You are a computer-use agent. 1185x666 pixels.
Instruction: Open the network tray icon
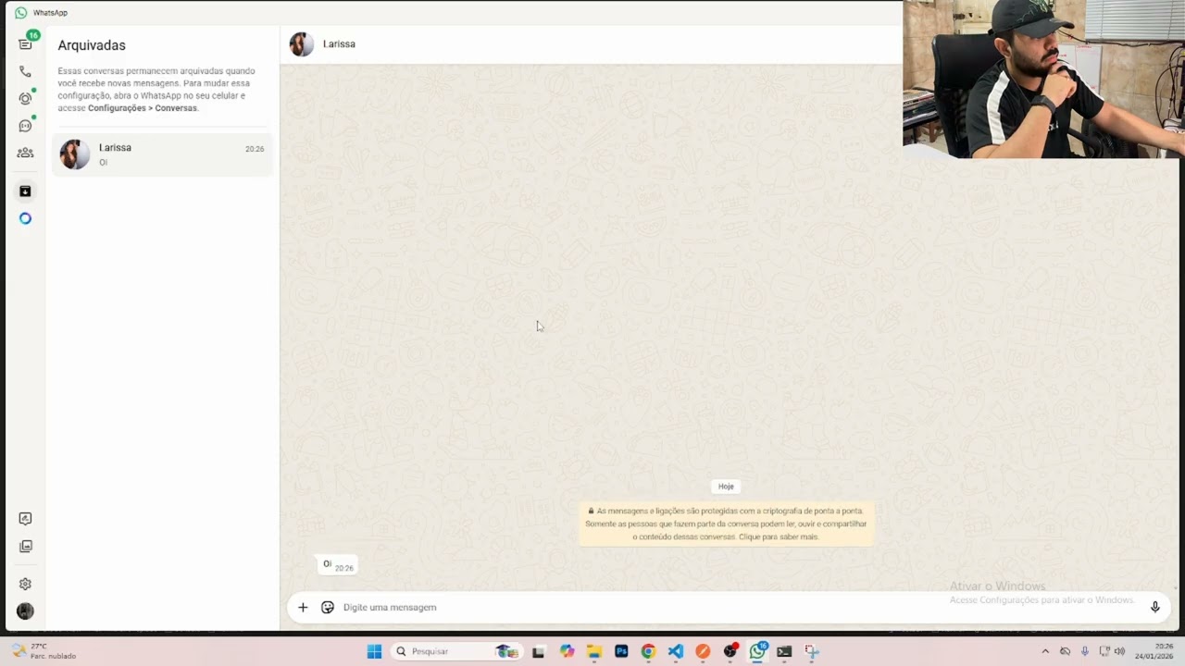(1104, 651)
